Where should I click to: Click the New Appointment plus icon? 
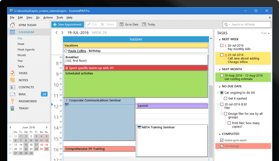click(55, 24)
